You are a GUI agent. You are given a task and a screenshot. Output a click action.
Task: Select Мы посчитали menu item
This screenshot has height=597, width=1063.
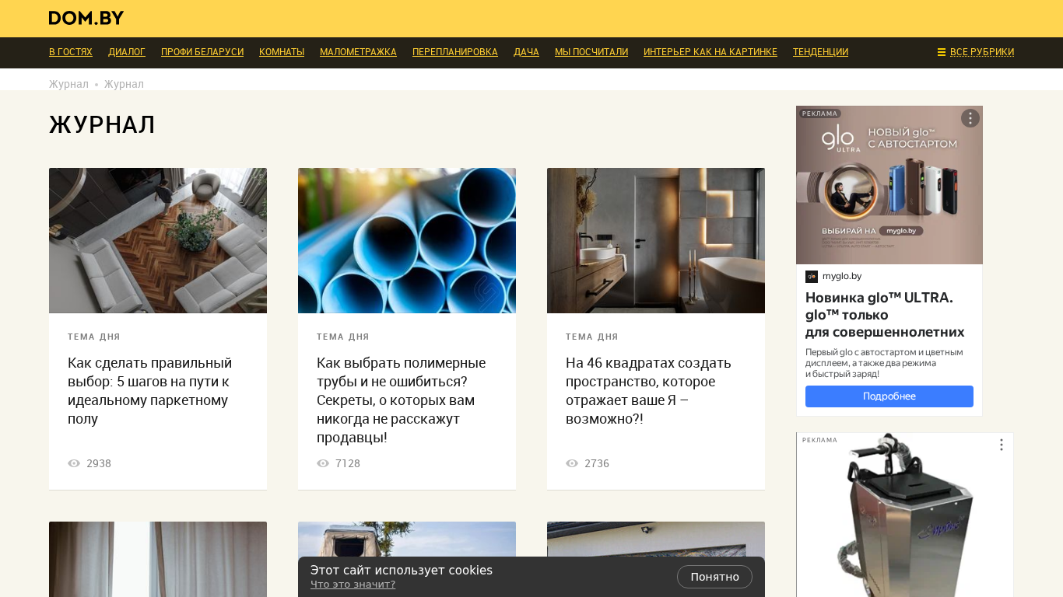point(591,52)
